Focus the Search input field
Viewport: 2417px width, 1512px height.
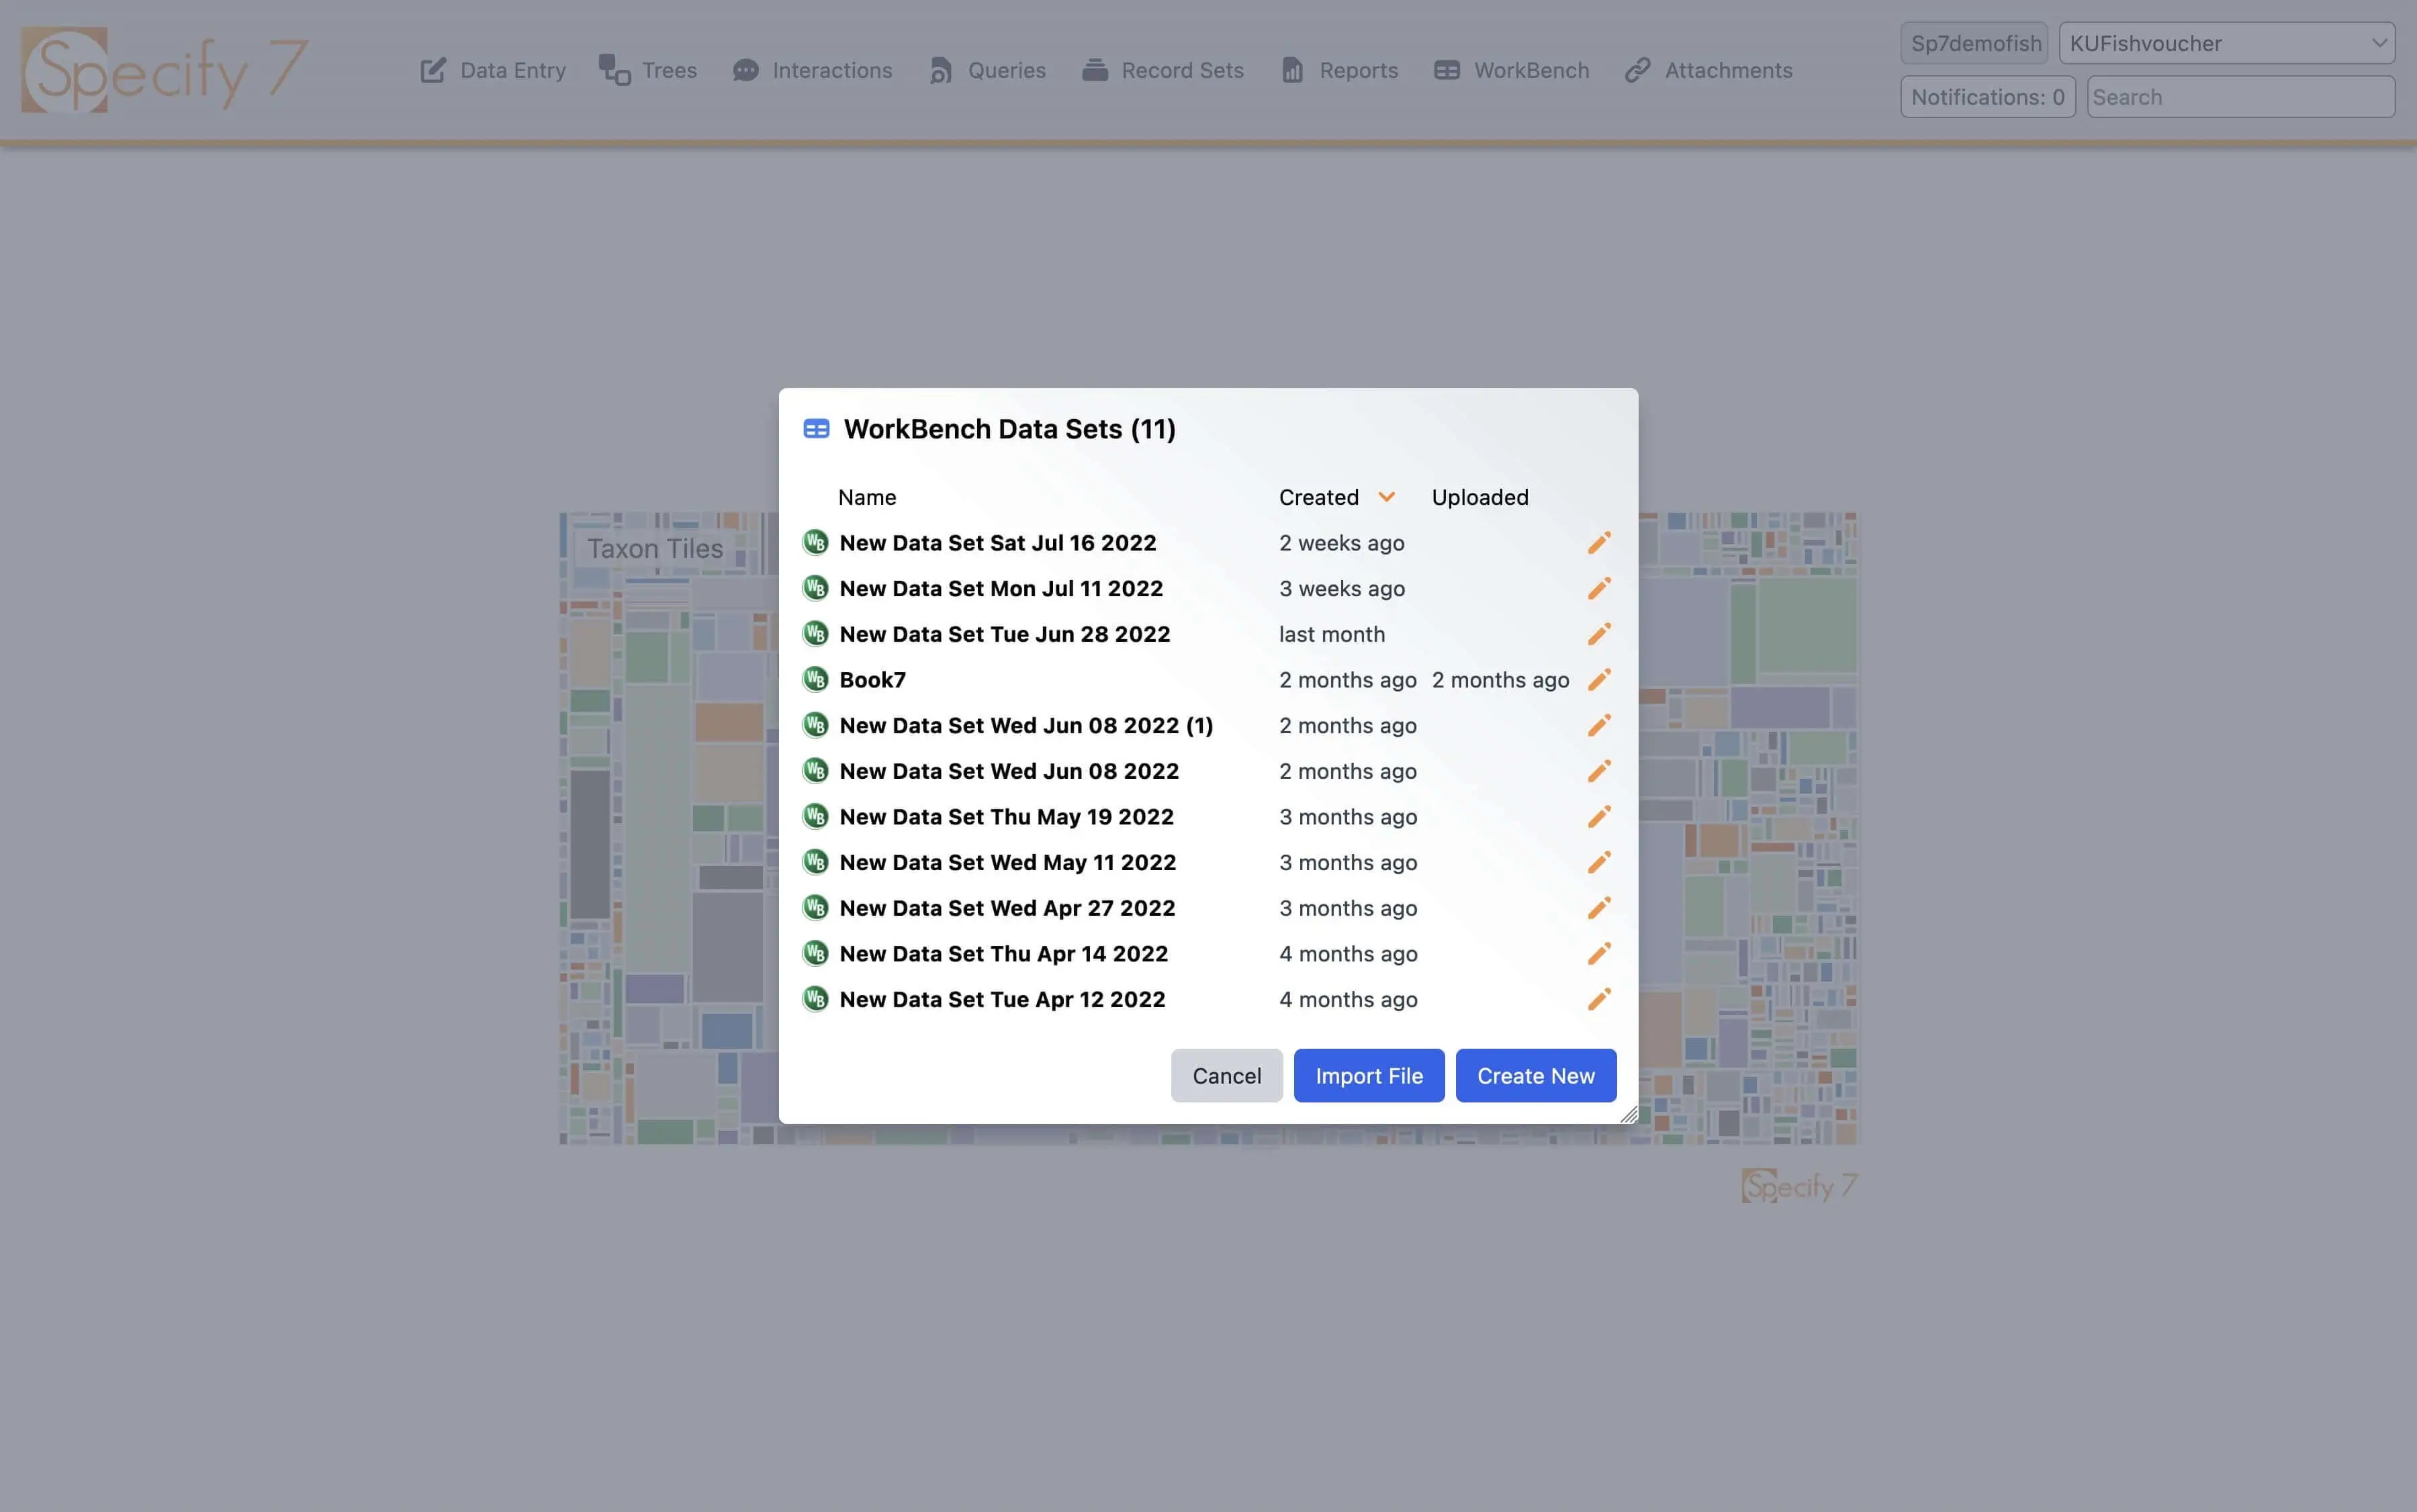click(2239, 97)
